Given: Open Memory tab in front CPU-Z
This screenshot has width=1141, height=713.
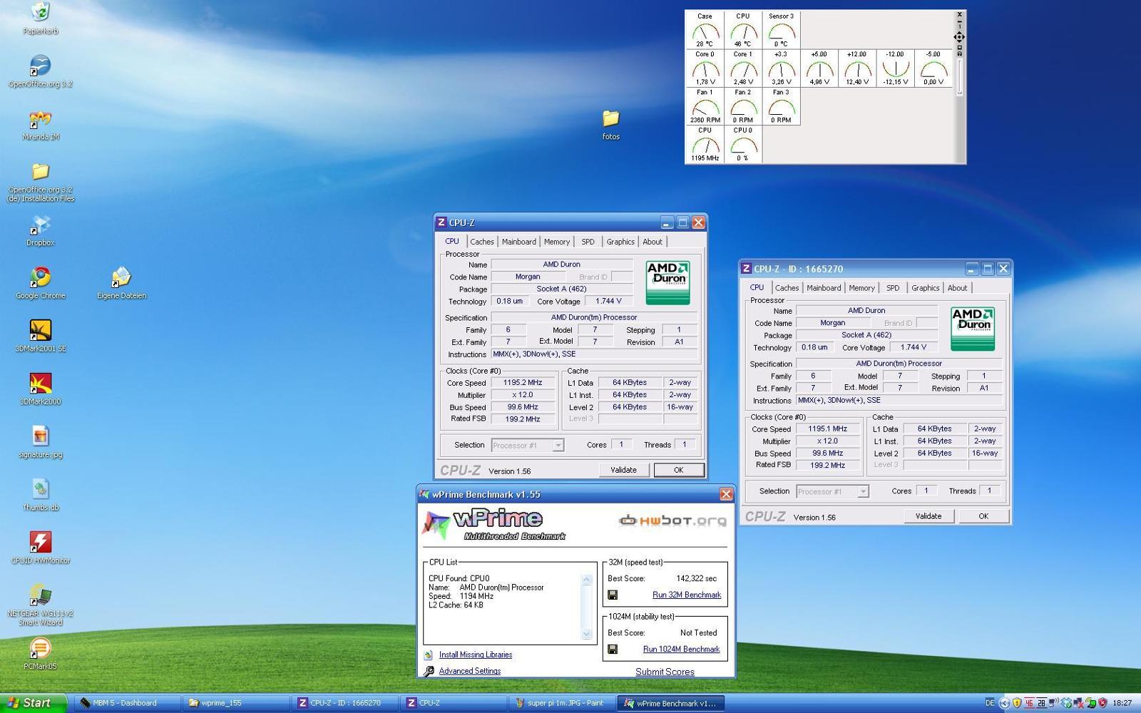Looking at the screenshot, I should pos(557,242).
